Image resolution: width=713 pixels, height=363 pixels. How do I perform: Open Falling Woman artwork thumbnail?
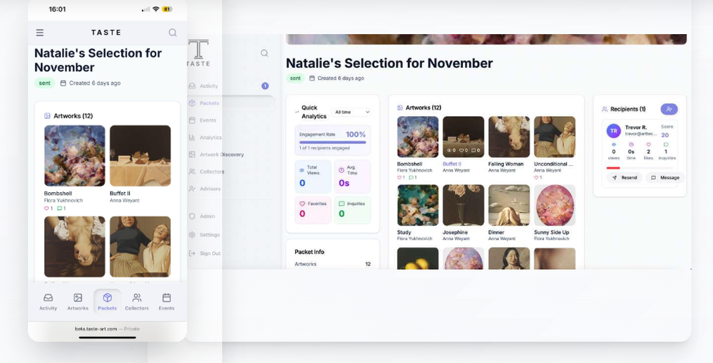coord(509,137)
